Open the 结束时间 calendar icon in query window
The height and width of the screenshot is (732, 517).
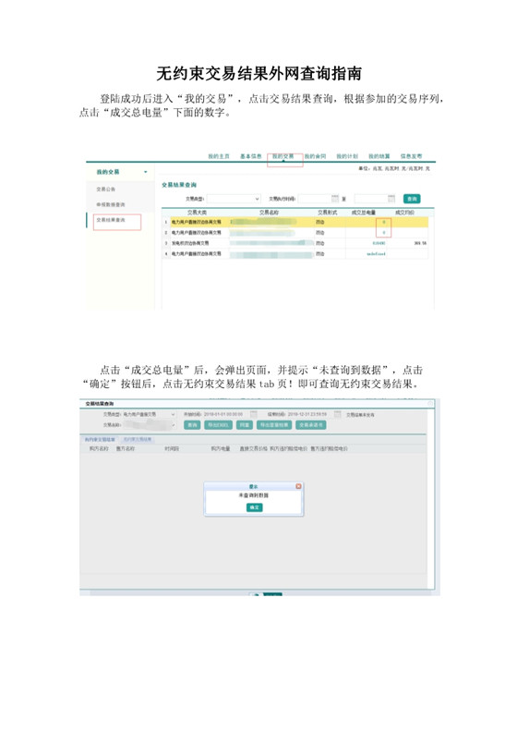point(337,414)
